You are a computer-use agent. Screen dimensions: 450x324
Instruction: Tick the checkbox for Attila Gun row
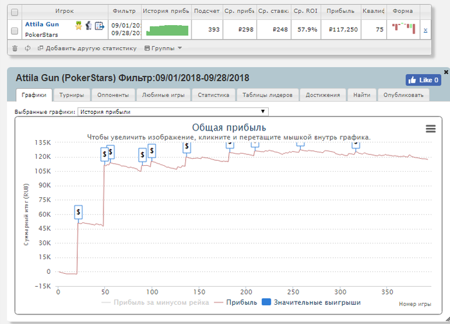(14, 31)
